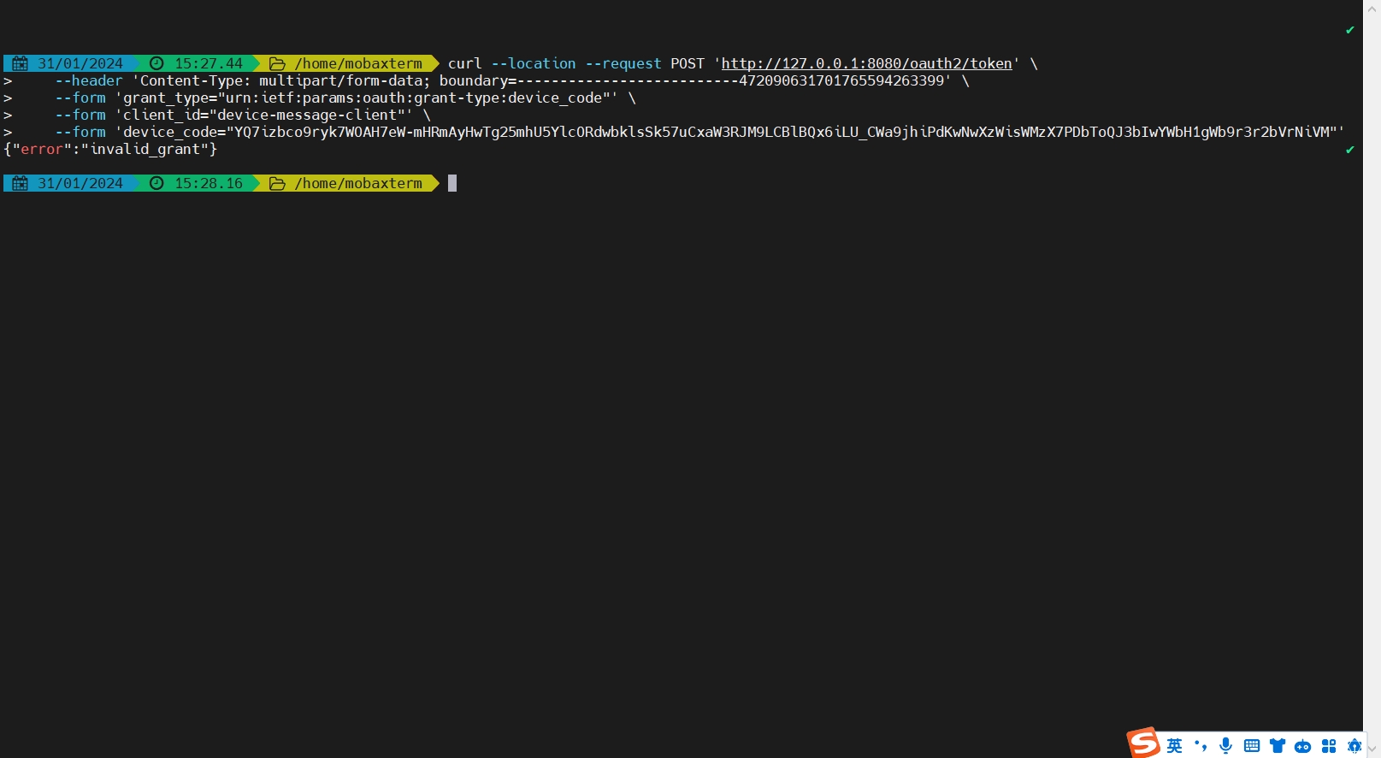
Task: Click the scrollbar down arrow
Action: click(x=1372, y=749)
